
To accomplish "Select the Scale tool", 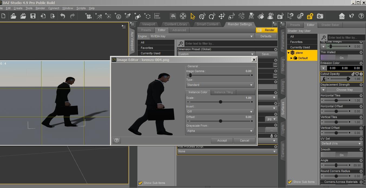I will pyautogui.click(x=231, y=16).
